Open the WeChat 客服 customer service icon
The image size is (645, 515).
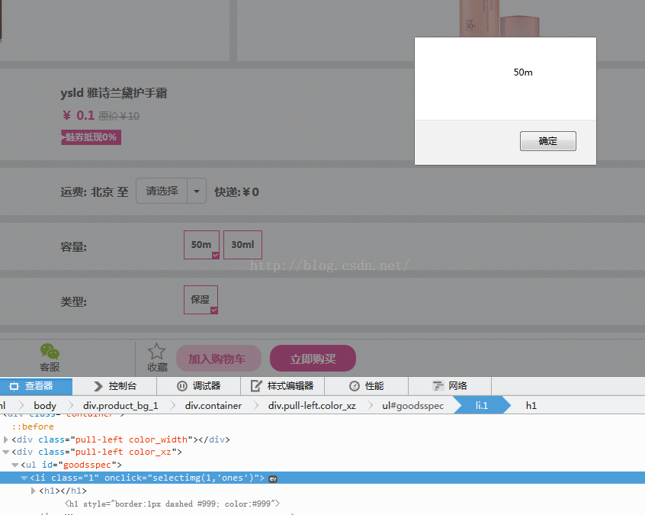[x=50, y=357]
